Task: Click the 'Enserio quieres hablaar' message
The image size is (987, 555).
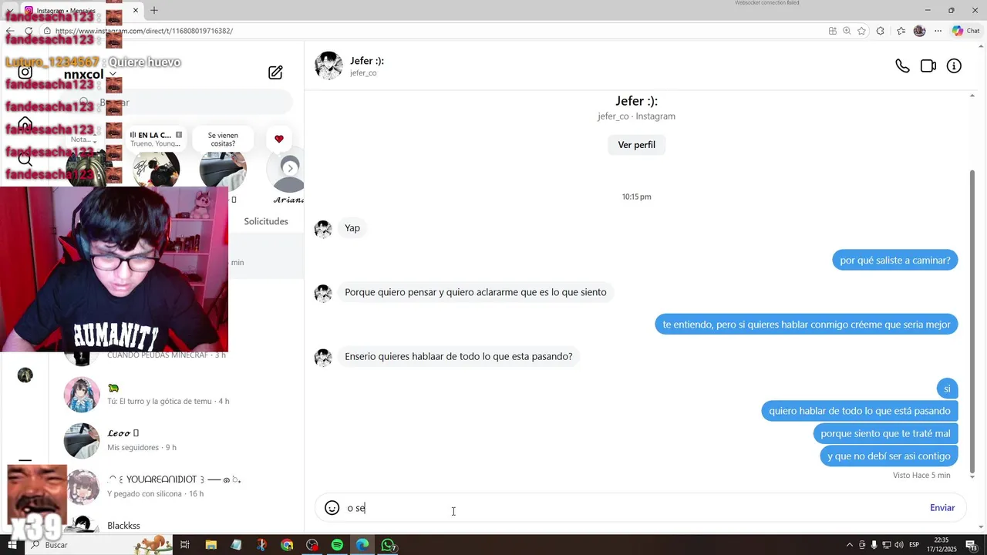Action: tap(459, 356)
